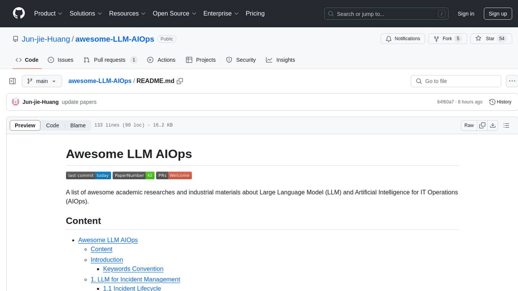The width and height of the screenshot is (518, 291).
Task: Open the document outline
Action: point(506,125)
